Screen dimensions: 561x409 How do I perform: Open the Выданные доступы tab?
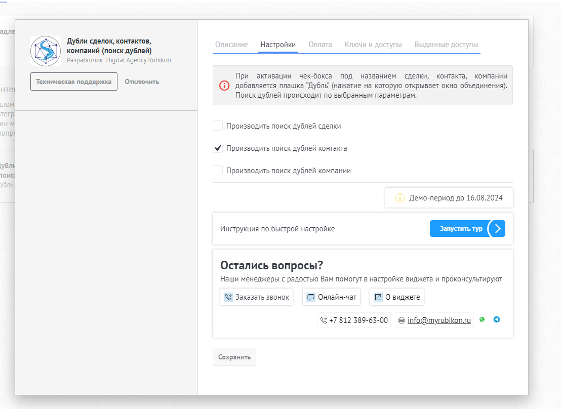[446, 45]
